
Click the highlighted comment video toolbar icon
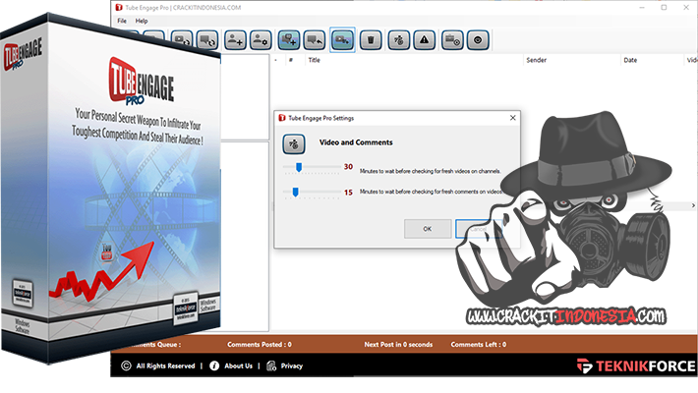point(342,40)
